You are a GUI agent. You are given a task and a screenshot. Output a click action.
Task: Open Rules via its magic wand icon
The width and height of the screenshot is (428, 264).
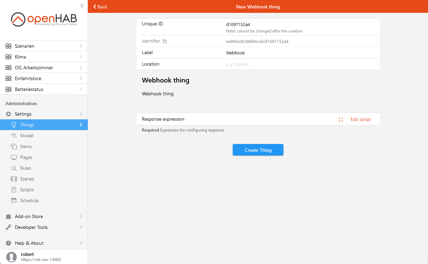click(14, 168)
